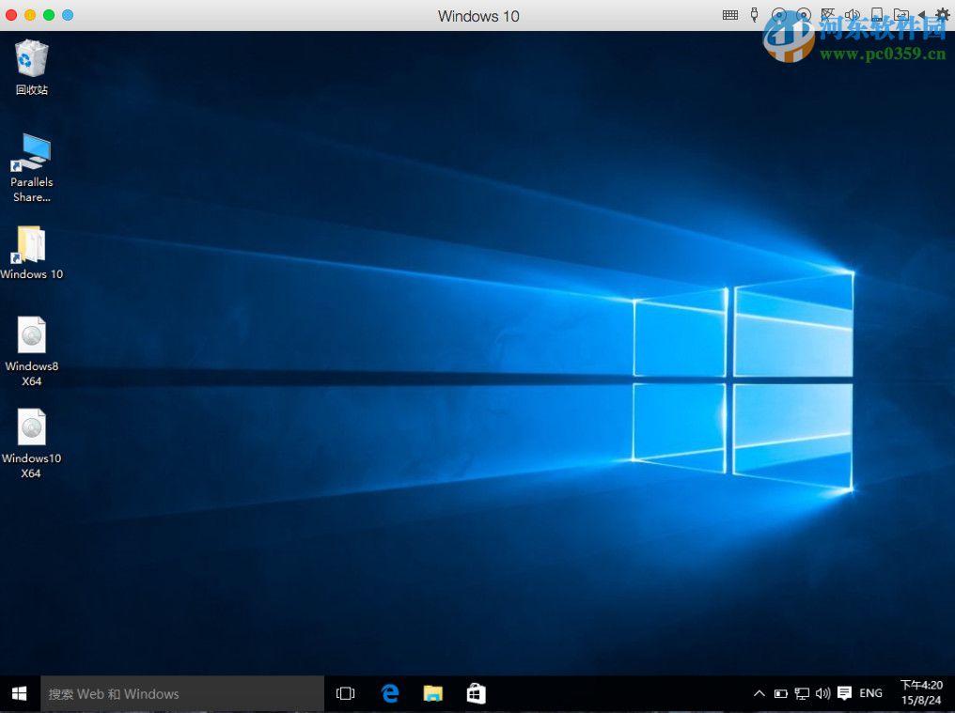The image size is (955, 713).
Task: Click the Windows 10 window title
Action: [x=477, y=16]
